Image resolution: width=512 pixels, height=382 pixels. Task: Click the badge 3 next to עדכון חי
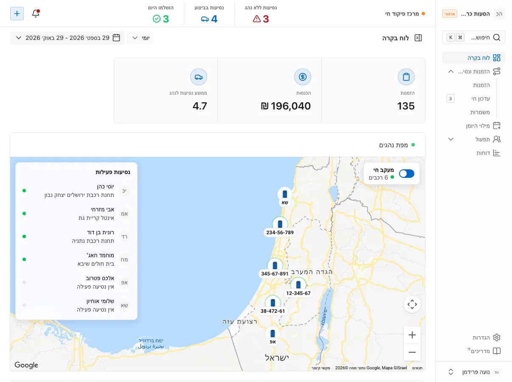[x=451, y=98]
